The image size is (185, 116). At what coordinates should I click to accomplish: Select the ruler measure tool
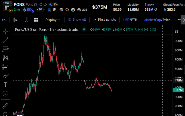point(5,105)
